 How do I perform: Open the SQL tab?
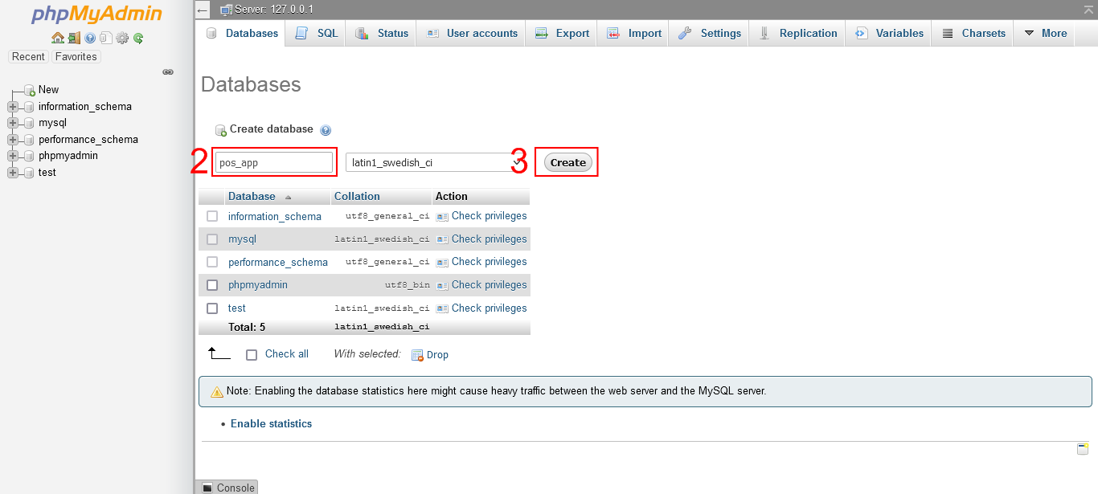tap(316, 34)
